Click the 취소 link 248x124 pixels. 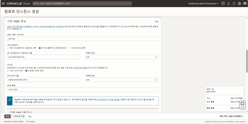(30, 116)
